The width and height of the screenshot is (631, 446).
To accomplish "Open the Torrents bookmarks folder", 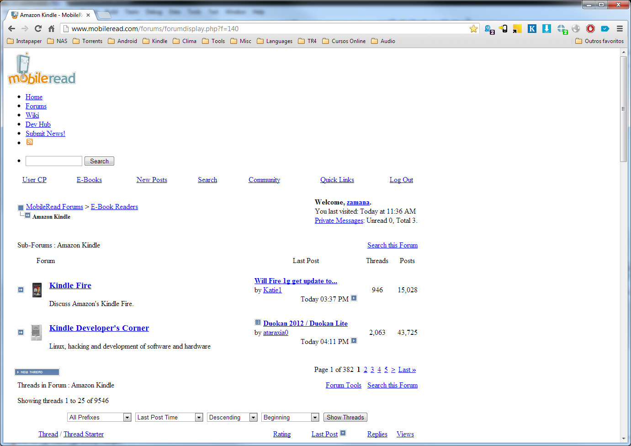I will coord(87,41).
